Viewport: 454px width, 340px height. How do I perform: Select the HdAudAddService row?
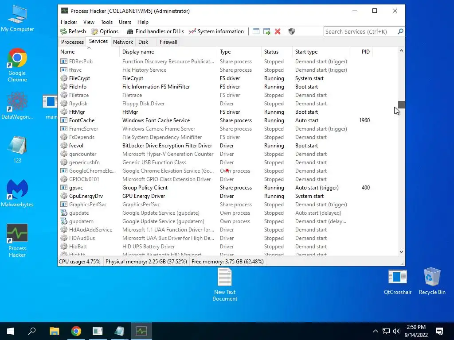[227, 230]
